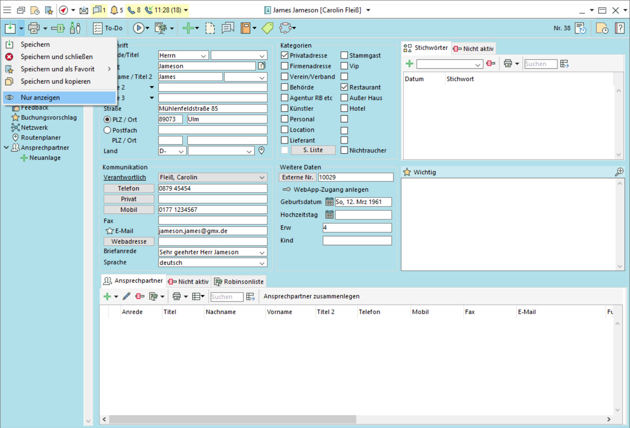Click the 'S. Liste' button
This screenshot has height=428, width=630.
[313, 150]
